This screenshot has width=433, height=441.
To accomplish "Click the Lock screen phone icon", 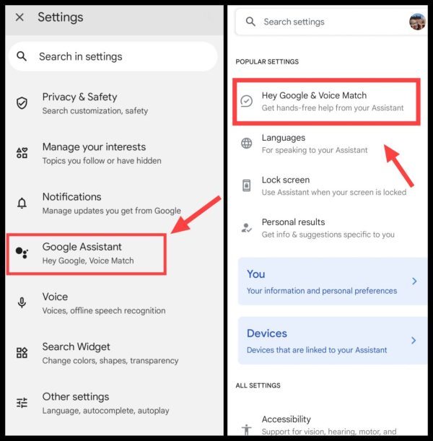I will (247, 185).
